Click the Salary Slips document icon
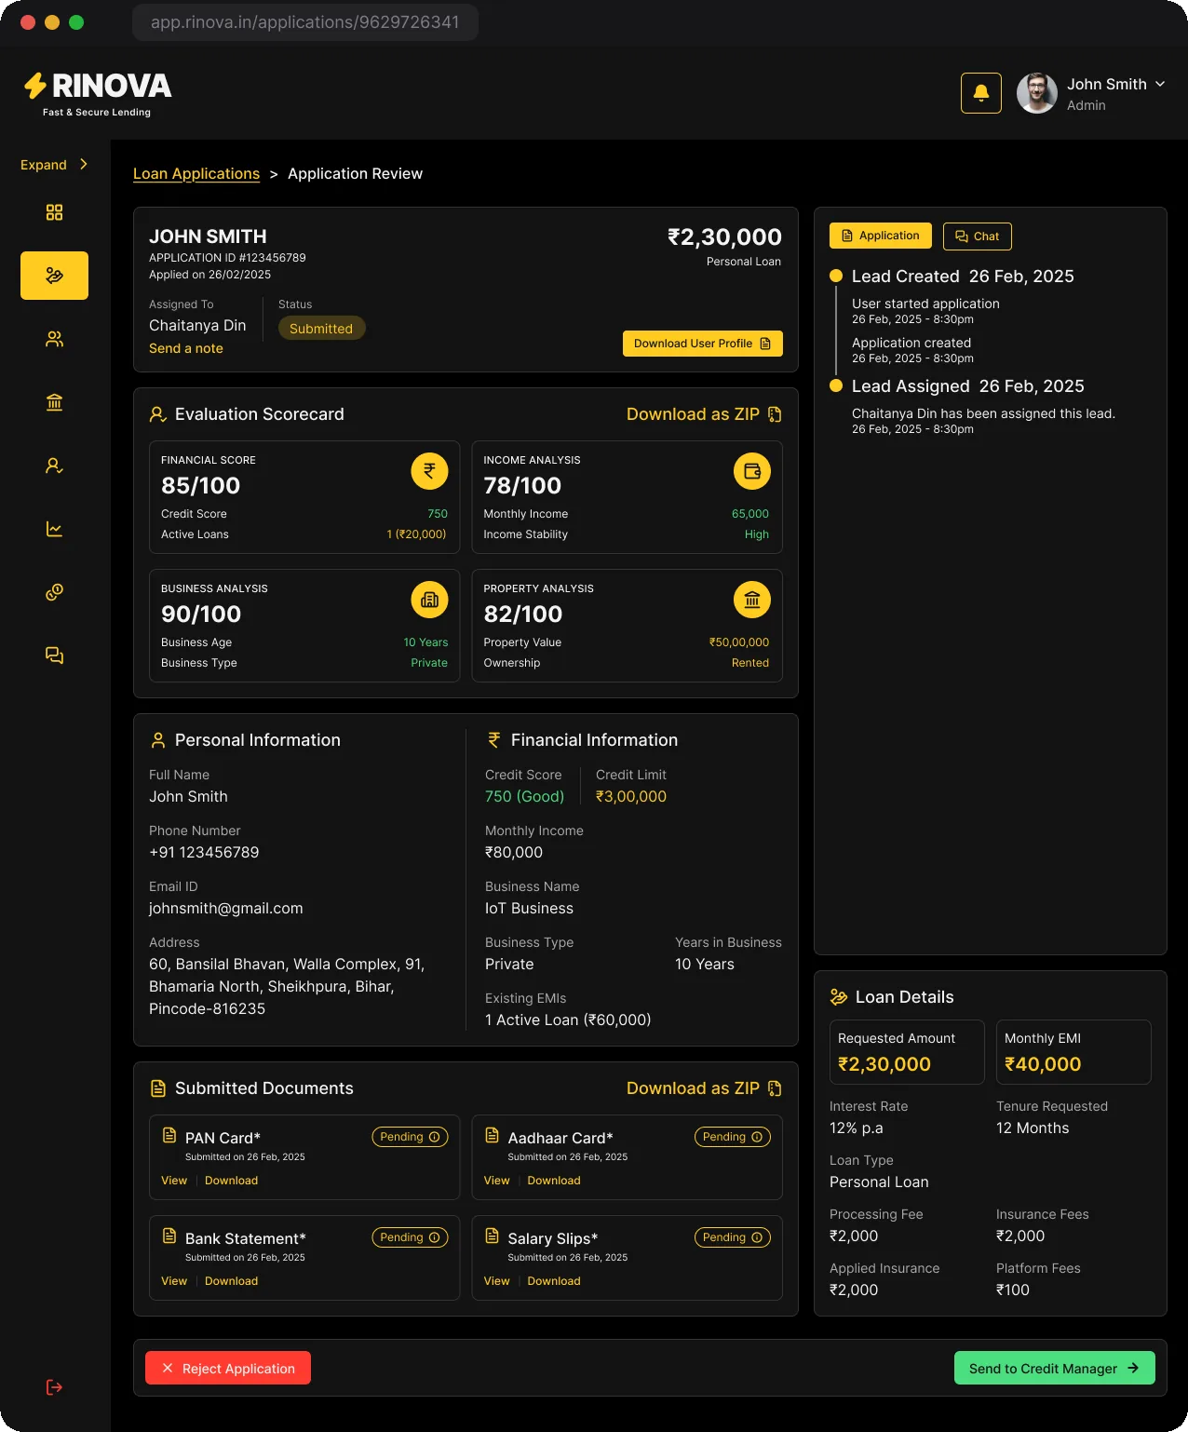 493,1236
